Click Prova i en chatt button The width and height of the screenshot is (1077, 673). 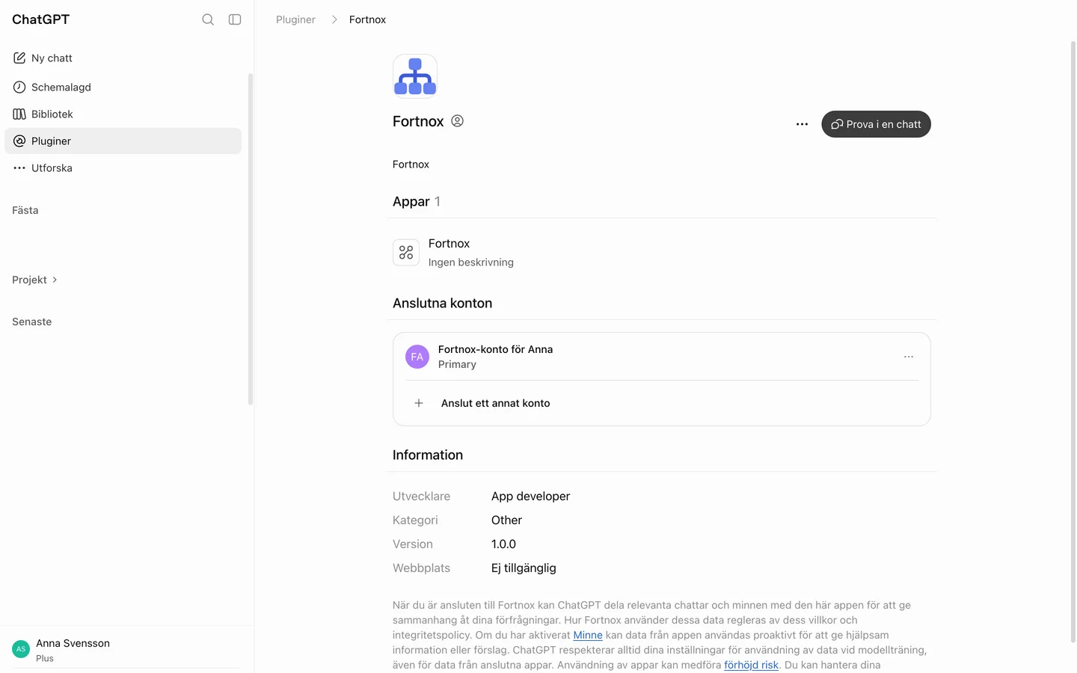(876, 124)
